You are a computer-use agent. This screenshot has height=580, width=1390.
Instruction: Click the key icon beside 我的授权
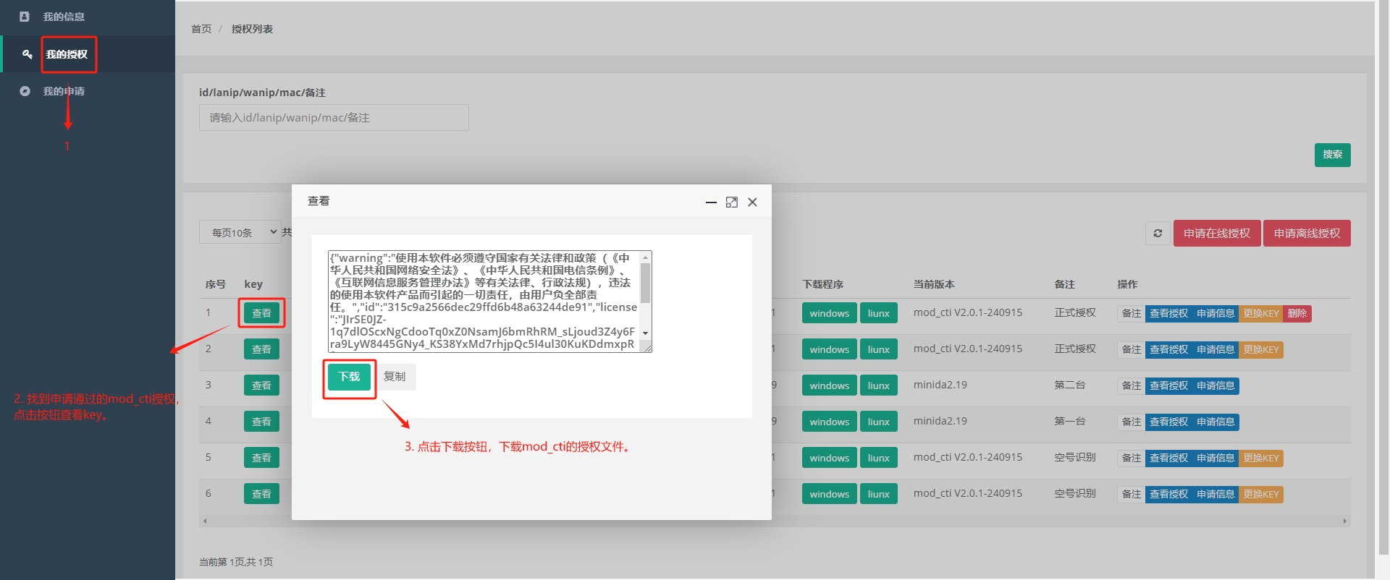click(27, 54)
